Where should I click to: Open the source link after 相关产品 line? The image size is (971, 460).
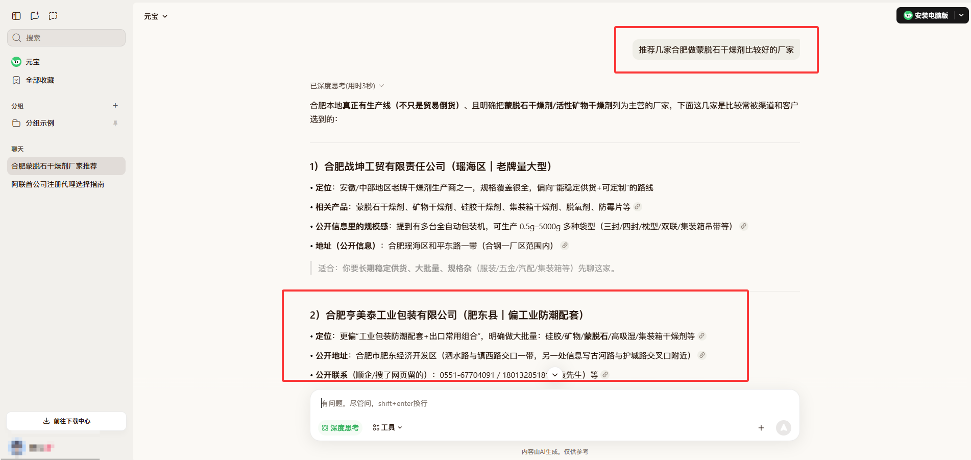click(x=638, y=207)
